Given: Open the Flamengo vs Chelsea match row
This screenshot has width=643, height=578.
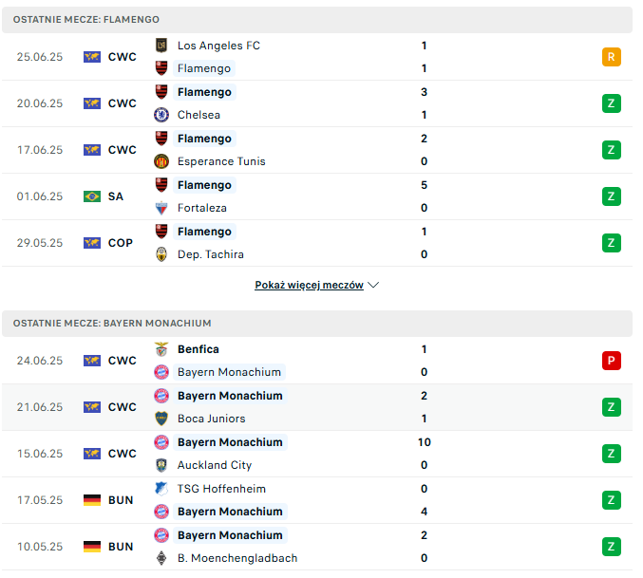Looking at the screenshot, I should [317, 103].
